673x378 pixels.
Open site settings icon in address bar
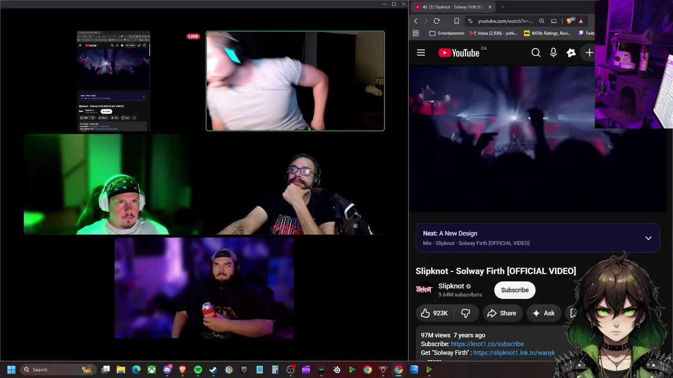click(x=471, y=21)
